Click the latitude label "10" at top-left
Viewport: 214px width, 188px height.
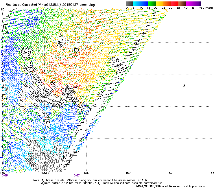[x=2, y=10]
